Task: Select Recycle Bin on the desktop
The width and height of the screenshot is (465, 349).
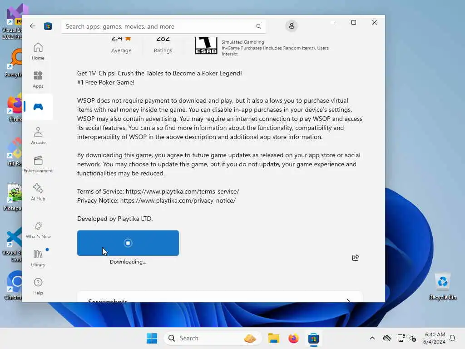Action: 442,287
